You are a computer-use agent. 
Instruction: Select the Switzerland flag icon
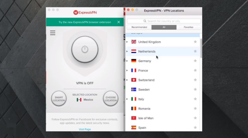[134, 80]
